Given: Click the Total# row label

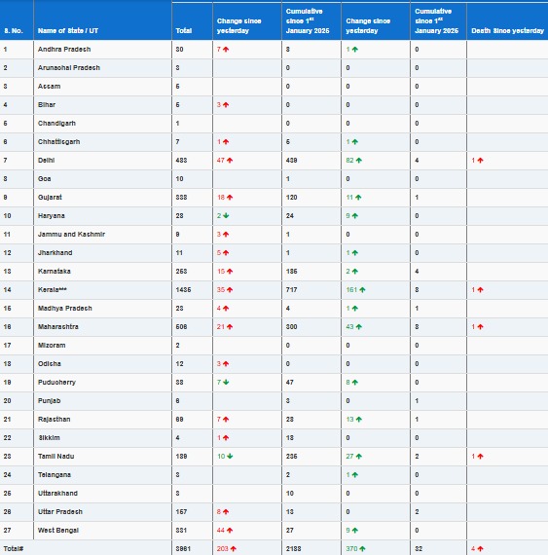Looking at the screenshot, I should [x=14, y=549].
